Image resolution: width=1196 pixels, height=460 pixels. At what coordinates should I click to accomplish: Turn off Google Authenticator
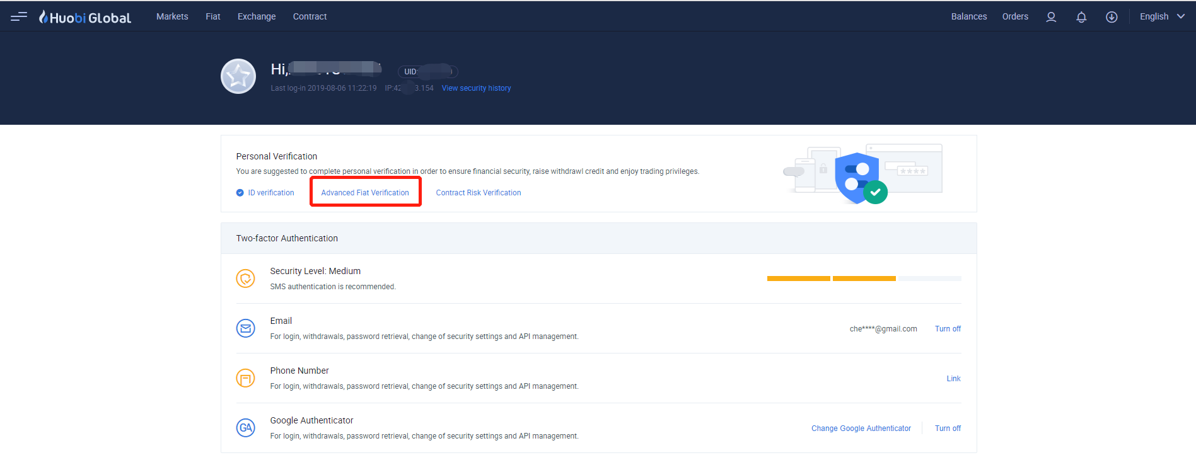(x=948, y=428)
